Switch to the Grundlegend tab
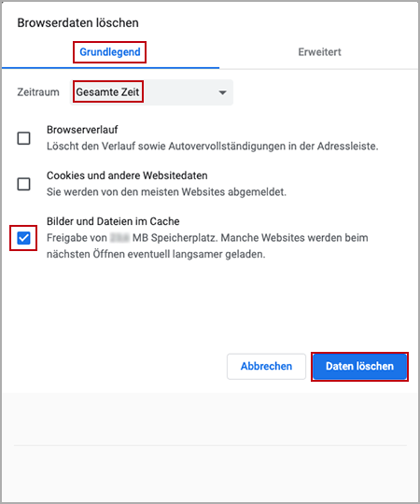 tap(110, 52)
